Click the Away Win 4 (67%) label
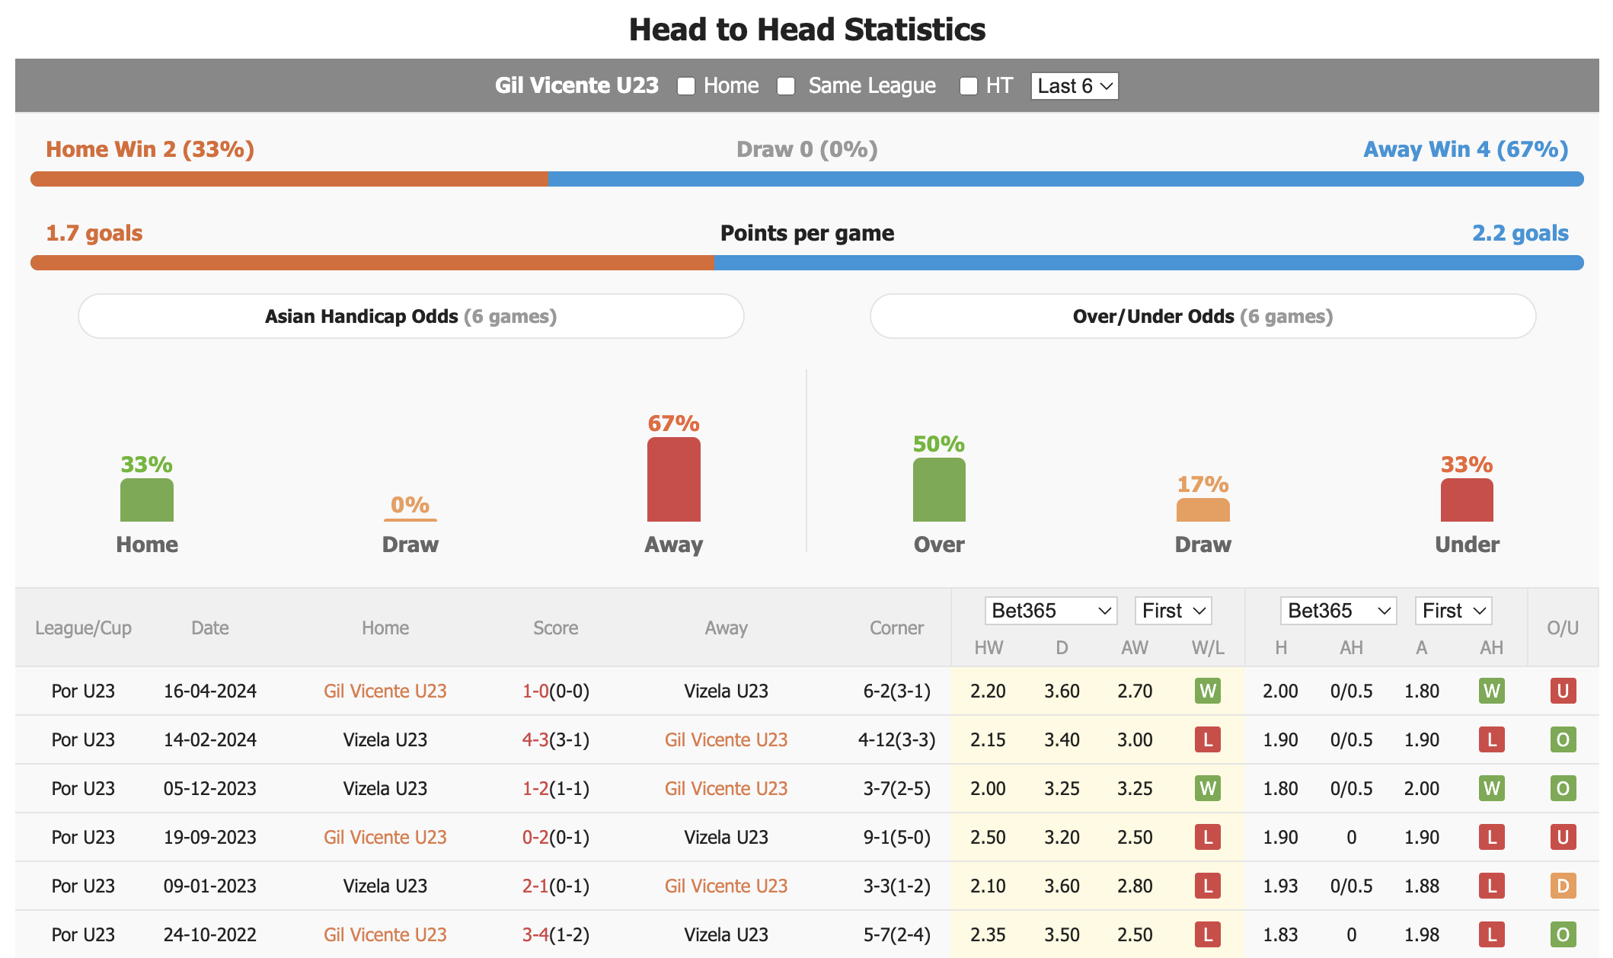The width and height of the screenshot is (1613, 958). (x=1466, y=149)
